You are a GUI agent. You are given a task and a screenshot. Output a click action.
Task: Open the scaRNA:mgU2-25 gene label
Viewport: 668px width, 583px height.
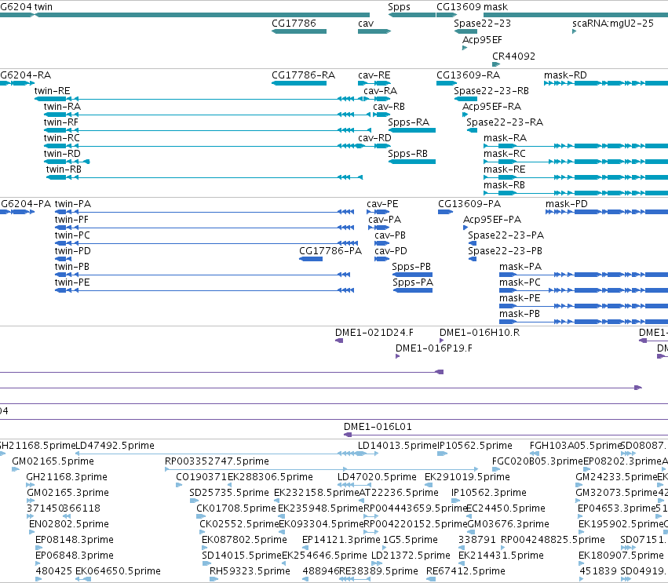(613, 23)
